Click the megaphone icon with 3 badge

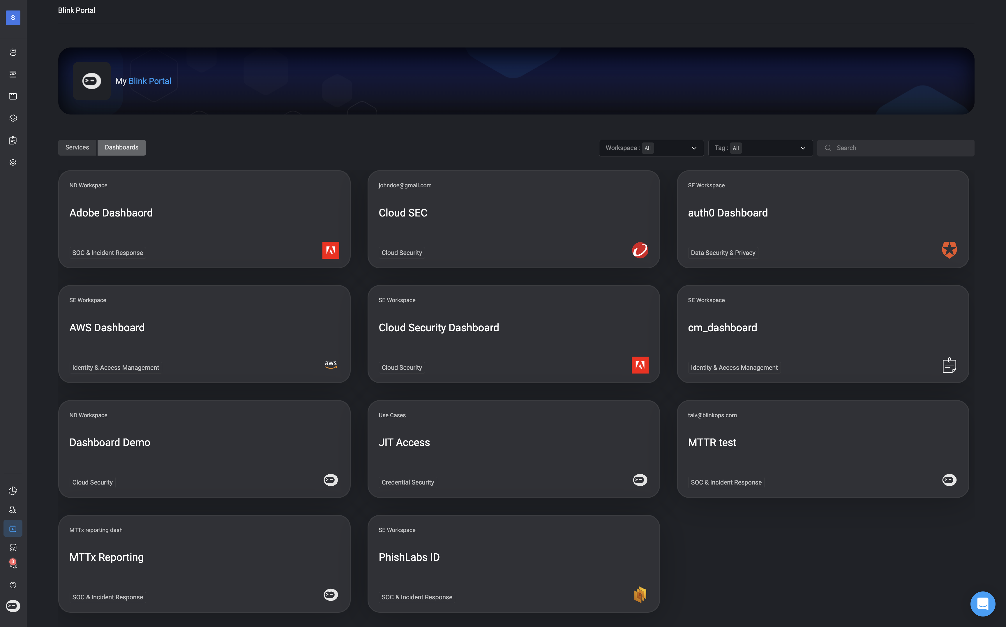13,564
